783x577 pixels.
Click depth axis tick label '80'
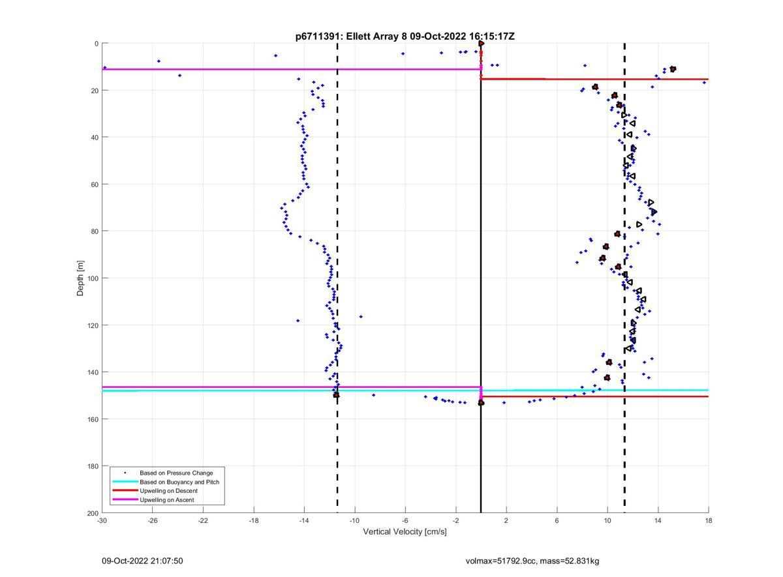tap(95, 231)
